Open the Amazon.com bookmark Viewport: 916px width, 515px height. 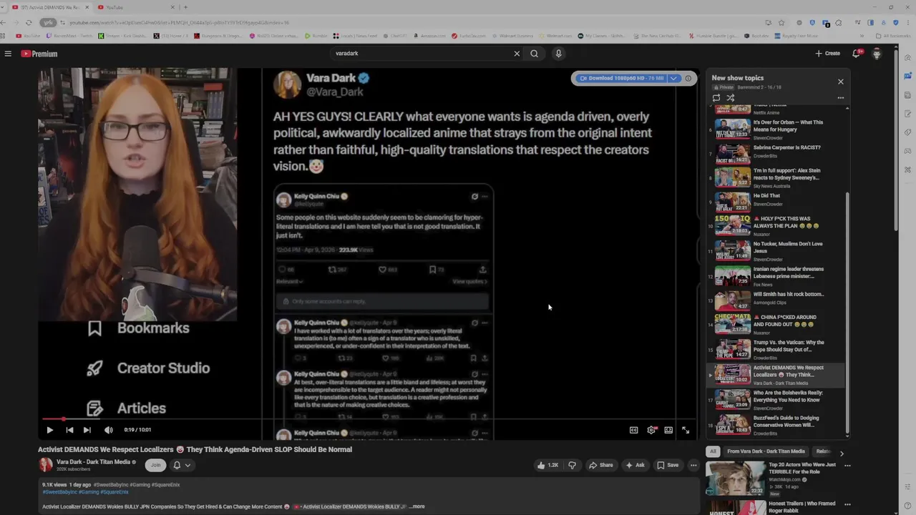[429, 36]
